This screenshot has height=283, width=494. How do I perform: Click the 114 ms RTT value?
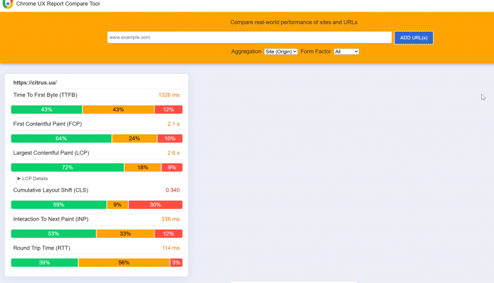170,248
